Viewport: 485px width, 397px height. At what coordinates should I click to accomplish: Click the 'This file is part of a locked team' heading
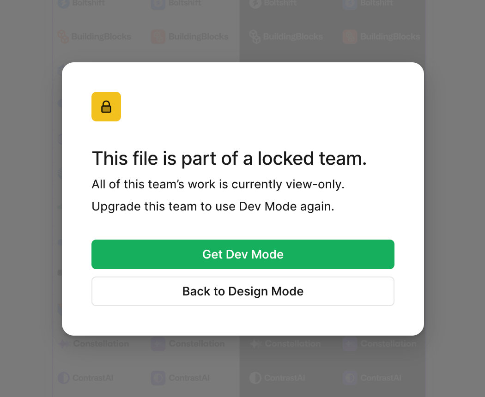coord(229,159)
